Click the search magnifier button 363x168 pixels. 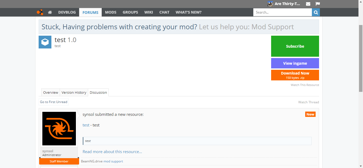point(316,12)
